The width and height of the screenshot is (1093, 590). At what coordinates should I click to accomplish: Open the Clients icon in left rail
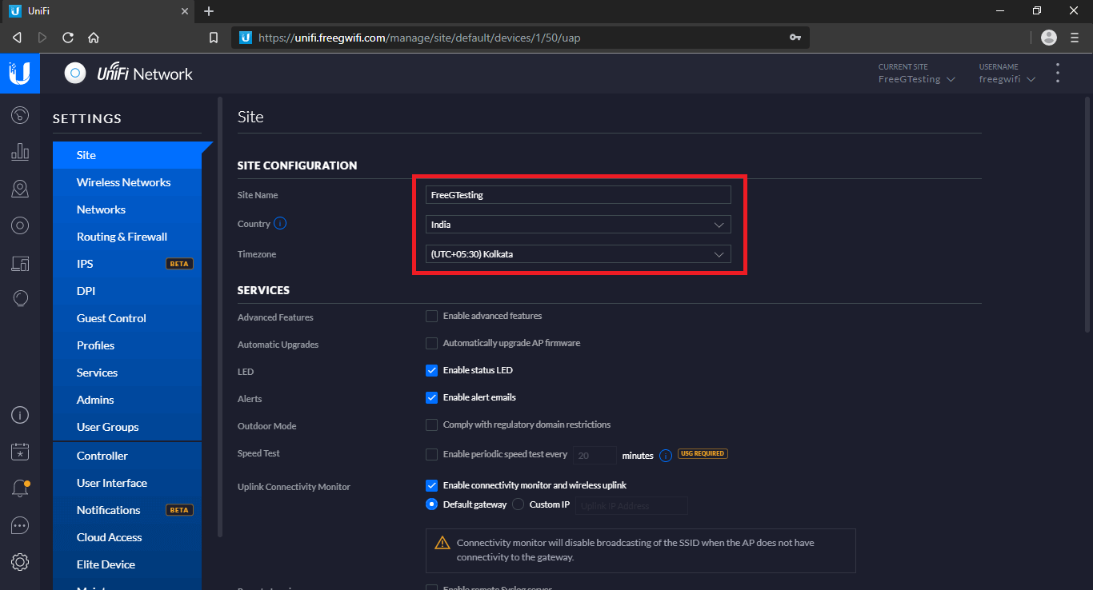click(20, 262)
